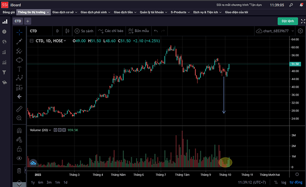The width and height of the screenshot is (306, 187).
Task: Expand the S-Products menu
Action: 180,12
